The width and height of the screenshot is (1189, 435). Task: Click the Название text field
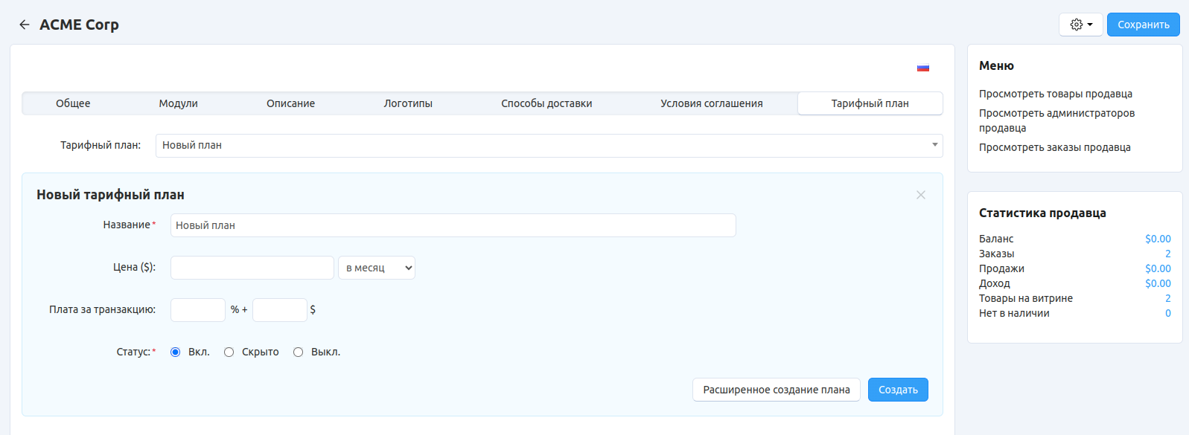(x=453, y=225)
